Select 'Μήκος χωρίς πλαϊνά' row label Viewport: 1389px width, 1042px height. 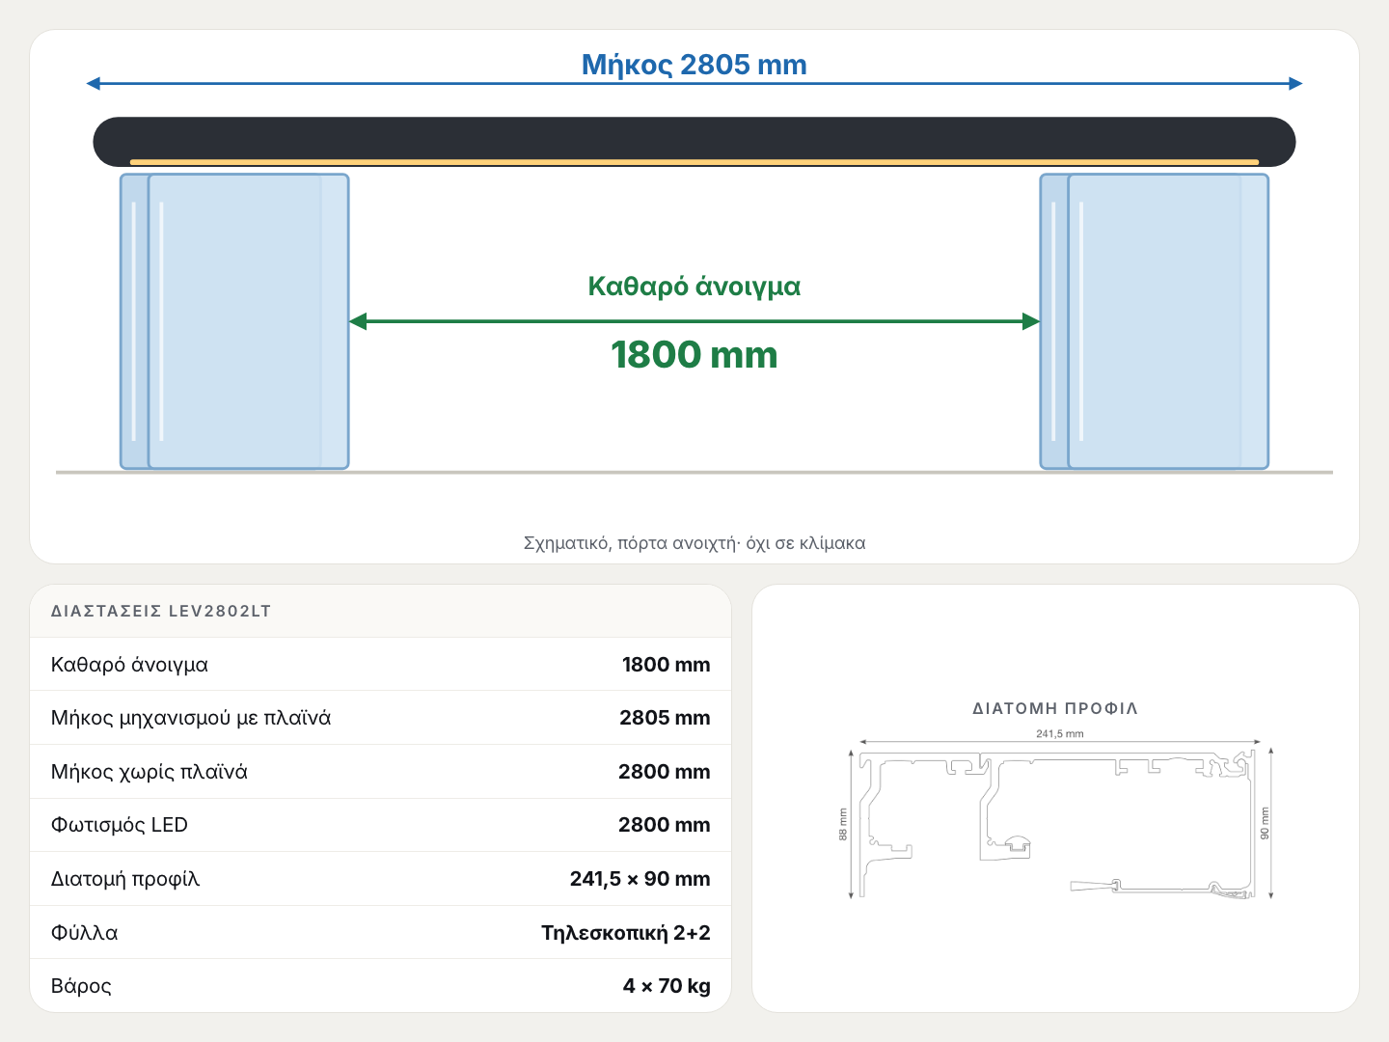click(x=150, y=772)
